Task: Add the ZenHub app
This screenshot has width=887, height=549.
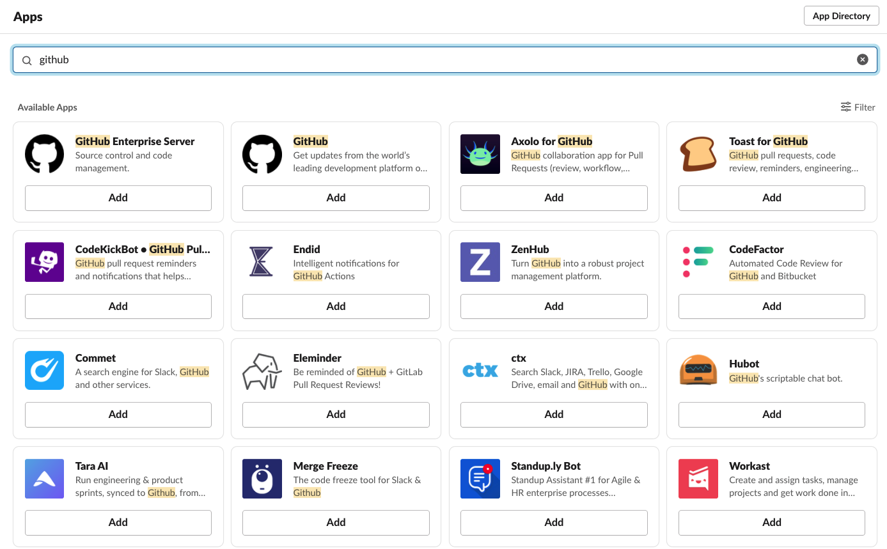Action: coord(554,306)
